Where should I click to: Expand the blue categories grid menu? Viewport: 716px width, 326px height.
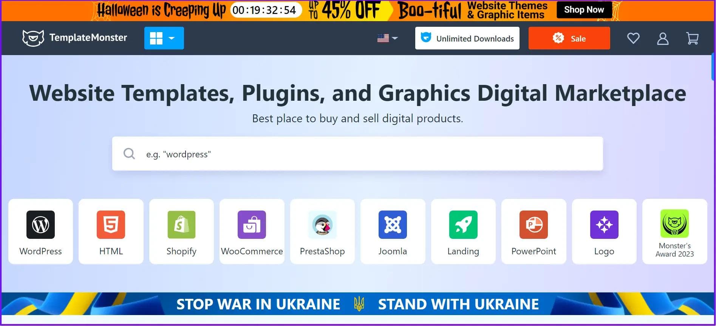coord(164,38)
